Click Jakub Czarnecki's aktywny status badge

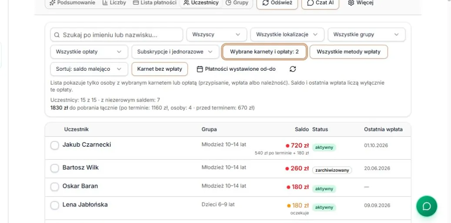pyautogui.click(x=324, y=148)
